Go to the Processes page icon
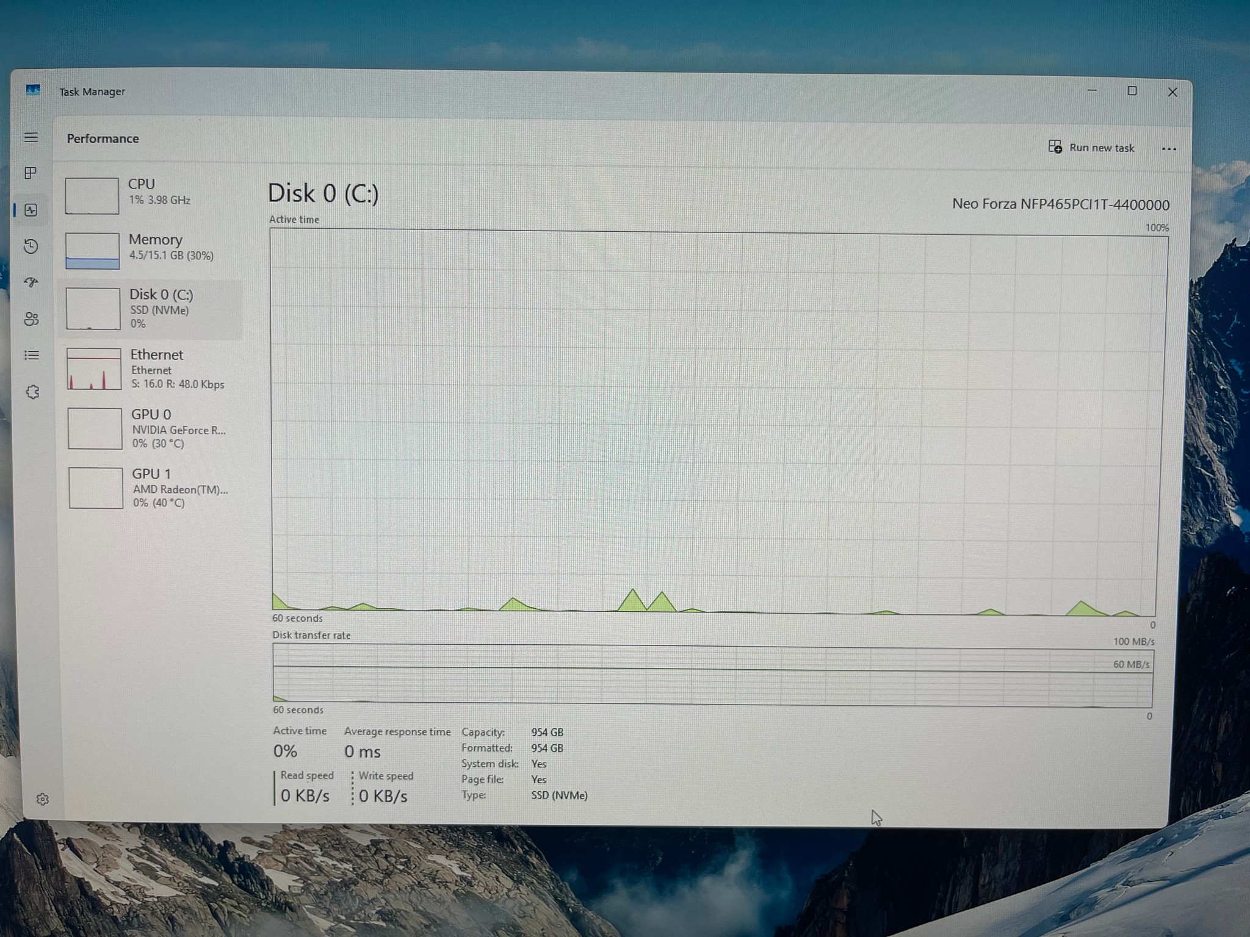This screenshot has height=937, width=1250. point(31,173)
